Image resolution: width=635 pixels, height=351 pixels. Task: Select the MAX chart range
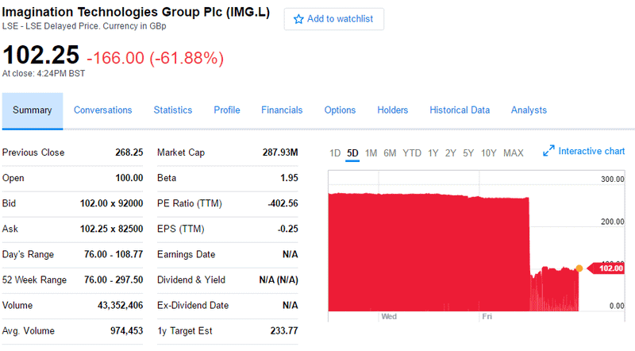click(513, 153)
